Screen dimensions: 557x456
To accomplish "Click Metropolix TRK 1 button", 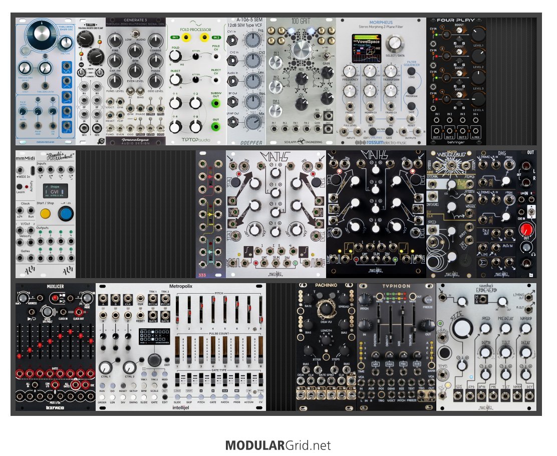I will coord(144,374).
